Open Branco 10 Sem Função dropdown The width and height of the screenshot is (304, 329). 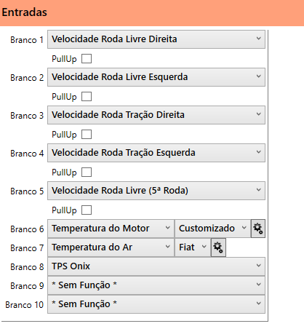(x=156, y=304)
